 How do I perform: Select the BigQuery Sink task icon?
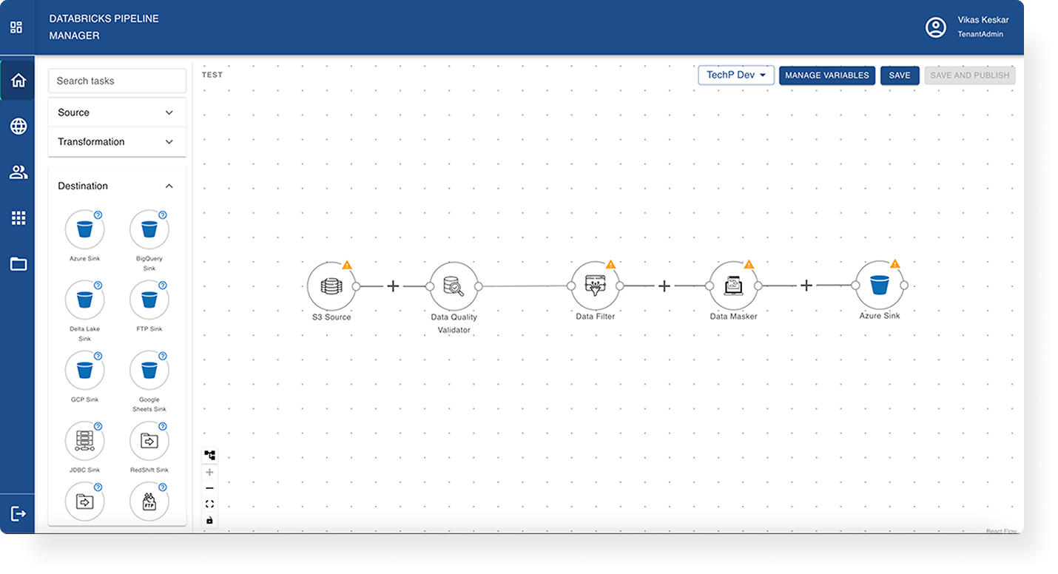[x=149, y=230]
